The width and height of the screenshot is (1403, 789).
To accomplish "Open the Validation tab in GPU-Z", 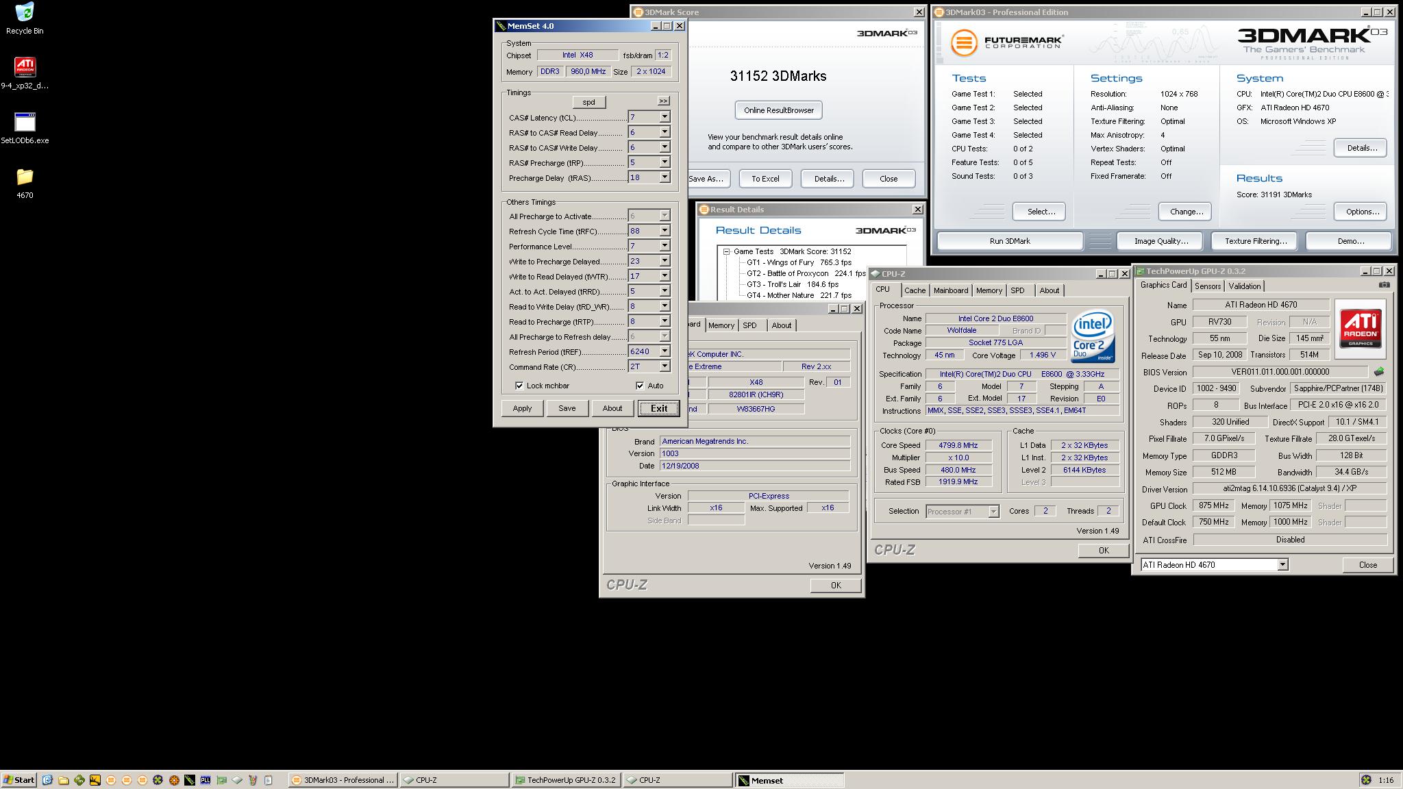I will (x=1244, y=286).
